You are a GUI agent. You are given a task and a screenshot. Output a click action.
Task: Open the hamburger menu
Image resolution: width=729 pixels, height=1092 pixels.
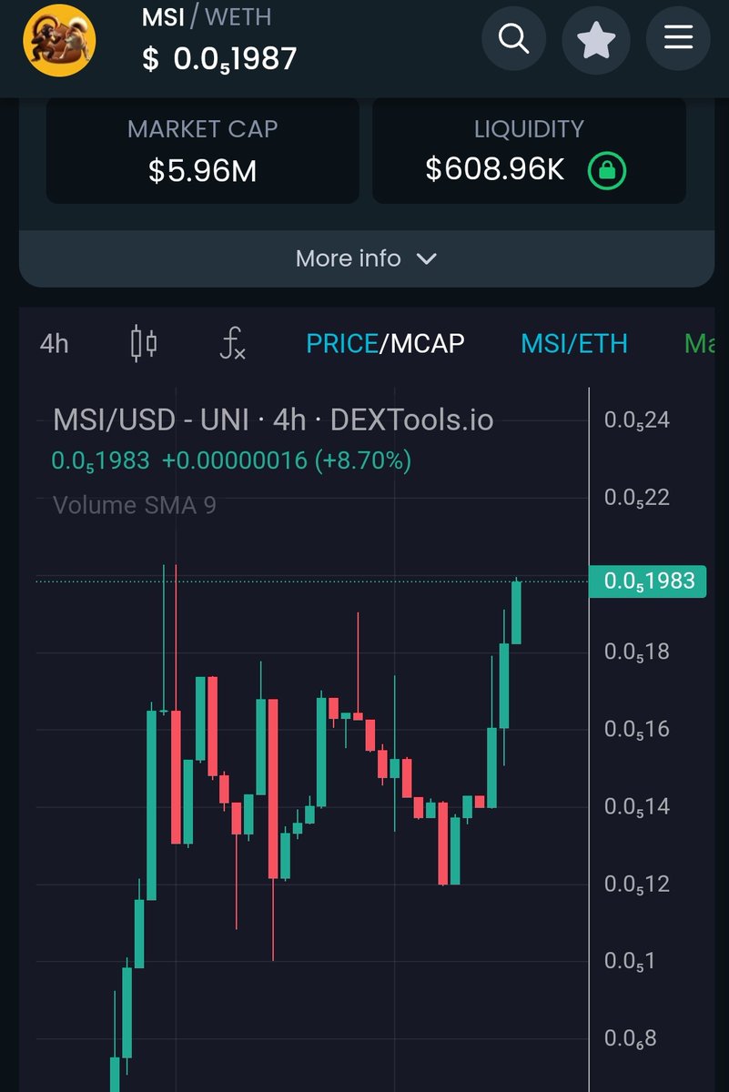point(678,39)
